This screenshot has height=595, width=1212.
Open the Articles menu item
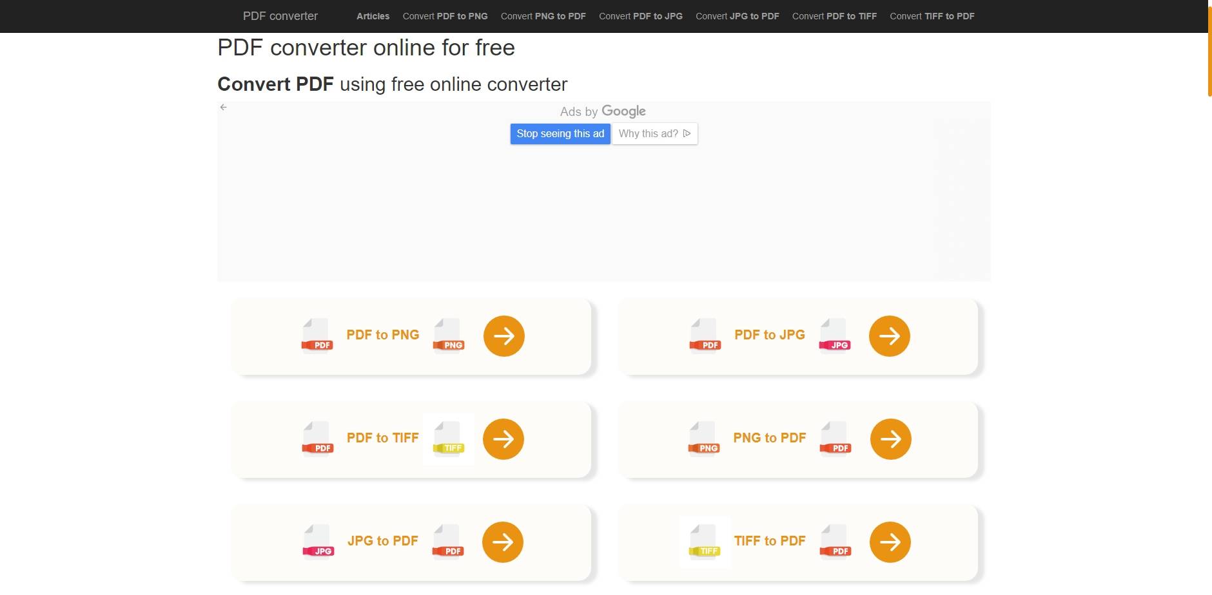pos(373,16)
